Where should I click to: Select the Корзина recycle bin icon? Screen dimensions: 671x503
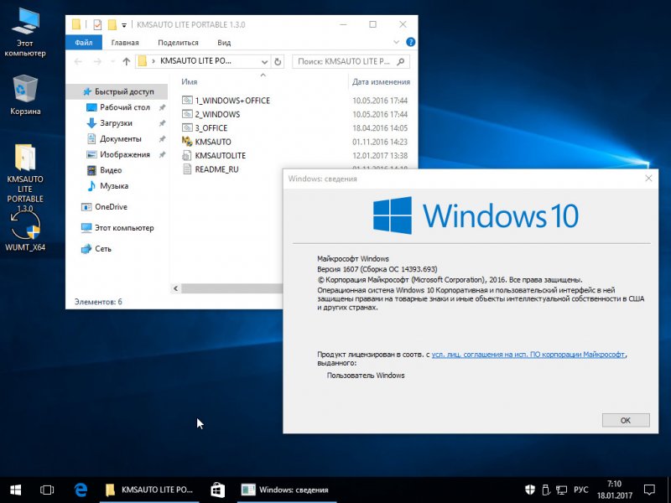(x=25, y=95)
